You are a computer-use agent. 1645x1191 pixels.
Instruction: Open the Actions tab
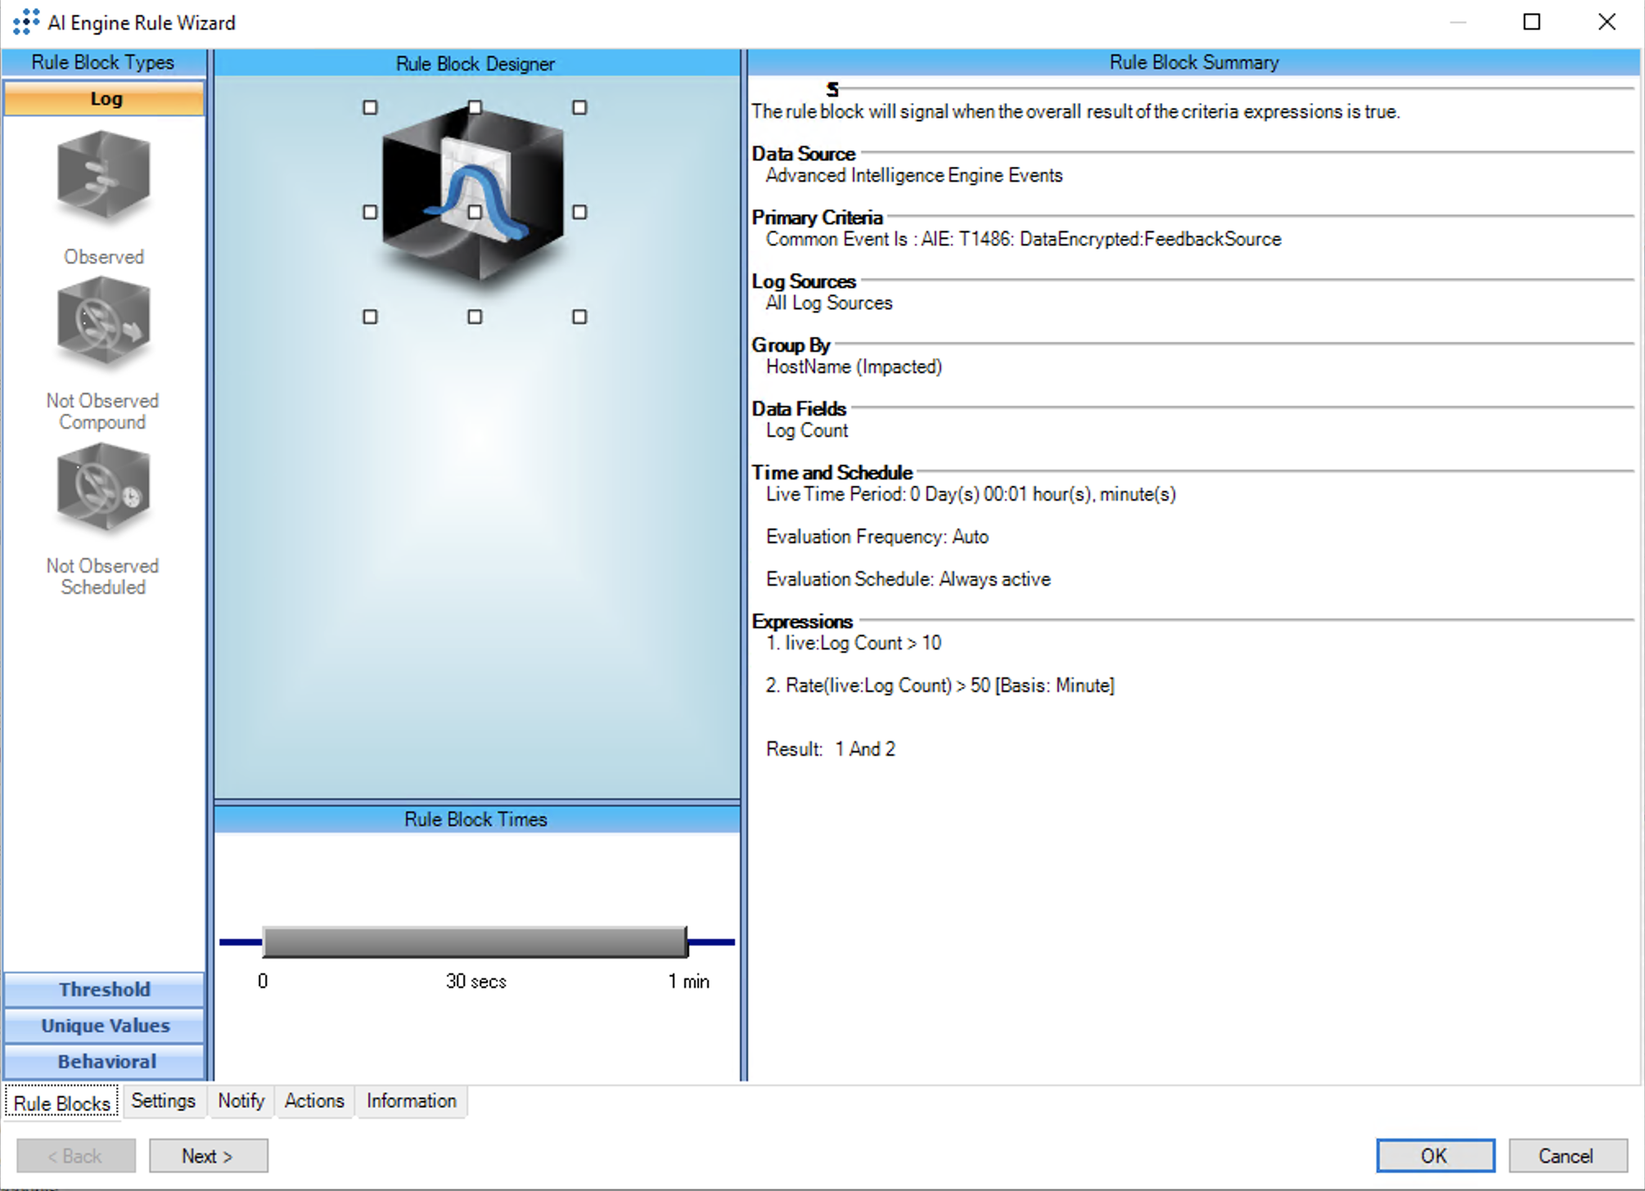(x=314, y=1101)
